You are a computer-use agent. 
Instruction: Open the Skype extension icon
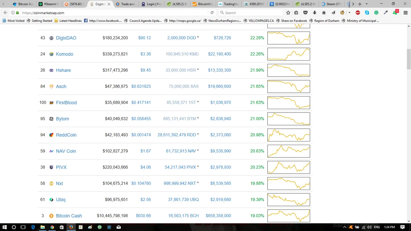point(367,13)
